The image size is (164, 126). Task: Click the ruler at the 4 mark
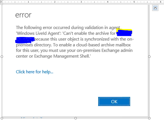pos(108,2)
